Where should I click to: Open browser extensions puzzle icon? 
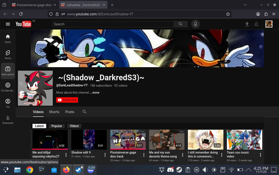pos(266,14)
